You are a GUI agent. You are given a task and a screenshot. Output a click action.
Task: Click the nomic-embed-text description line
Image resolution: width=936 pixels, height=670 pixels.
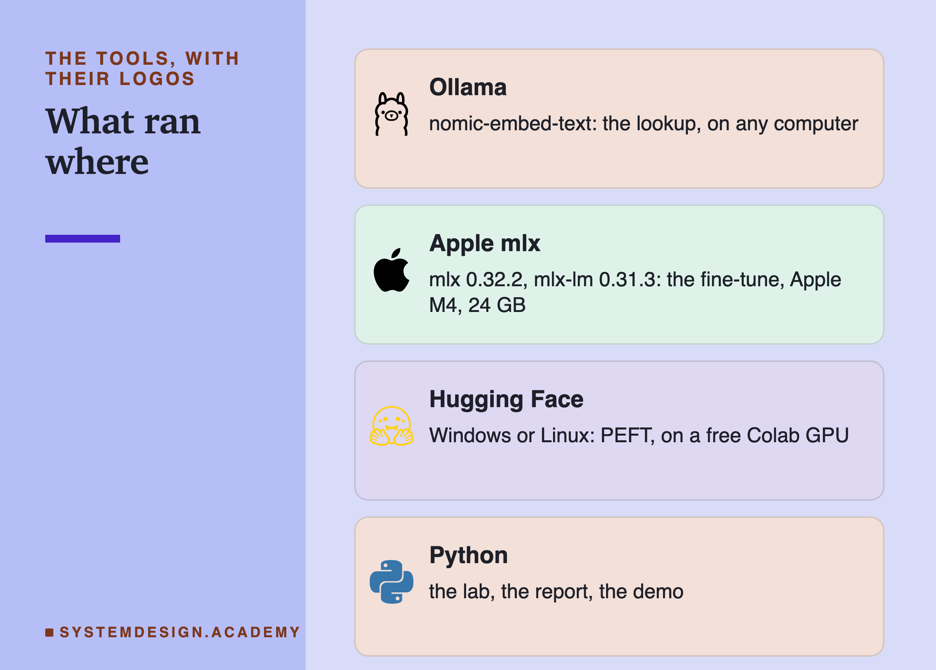pyautogui.click(x=643, y=123)
